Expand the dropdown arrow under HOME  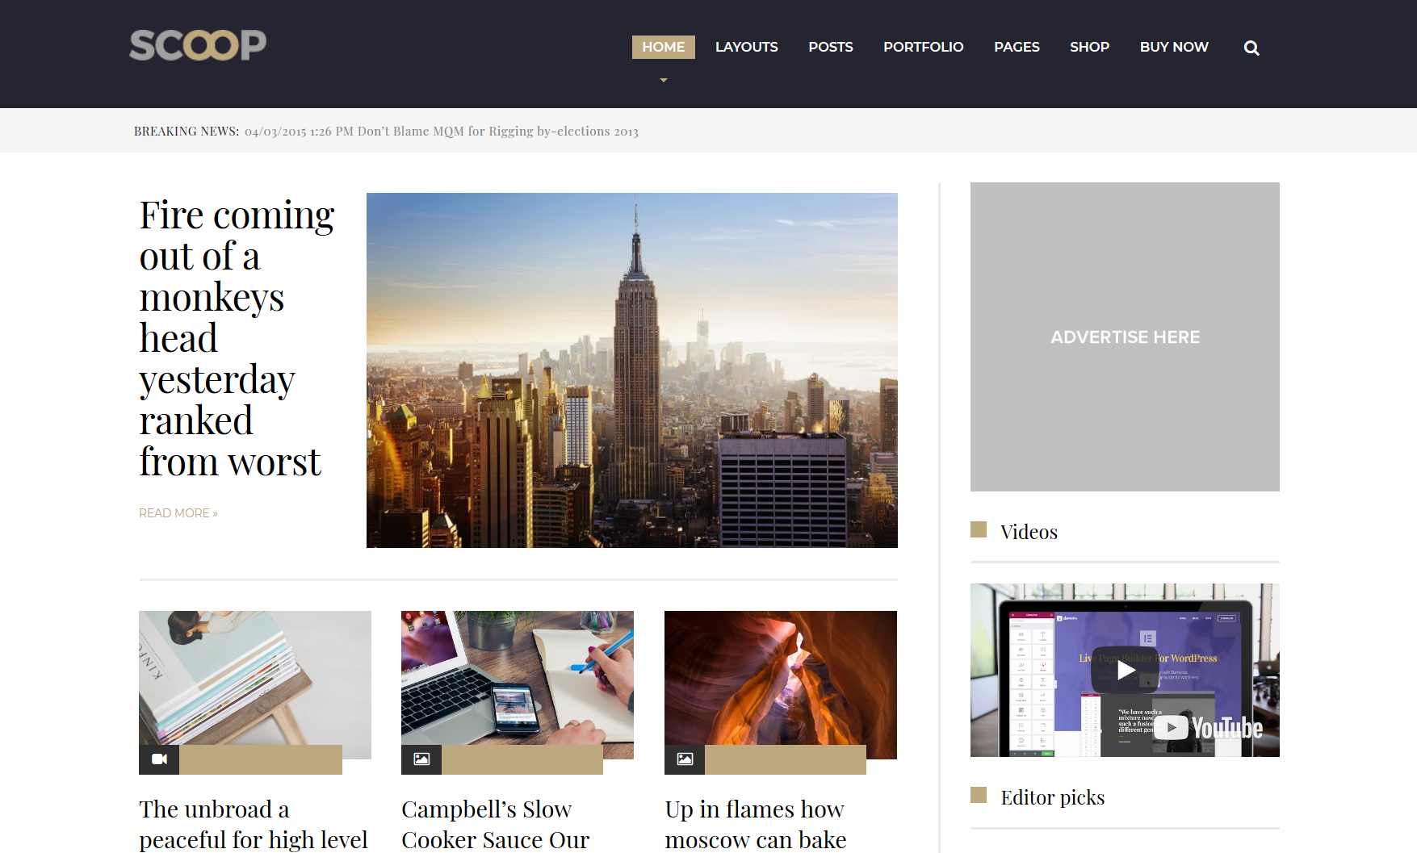tap(663, 80)
